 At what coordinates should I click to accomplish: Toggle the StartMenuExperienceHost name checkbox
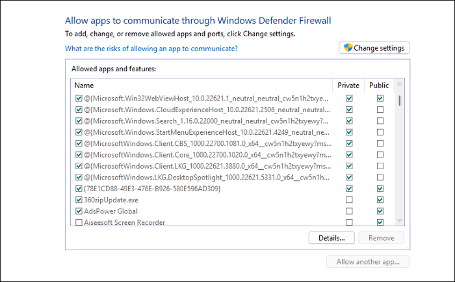79,132
